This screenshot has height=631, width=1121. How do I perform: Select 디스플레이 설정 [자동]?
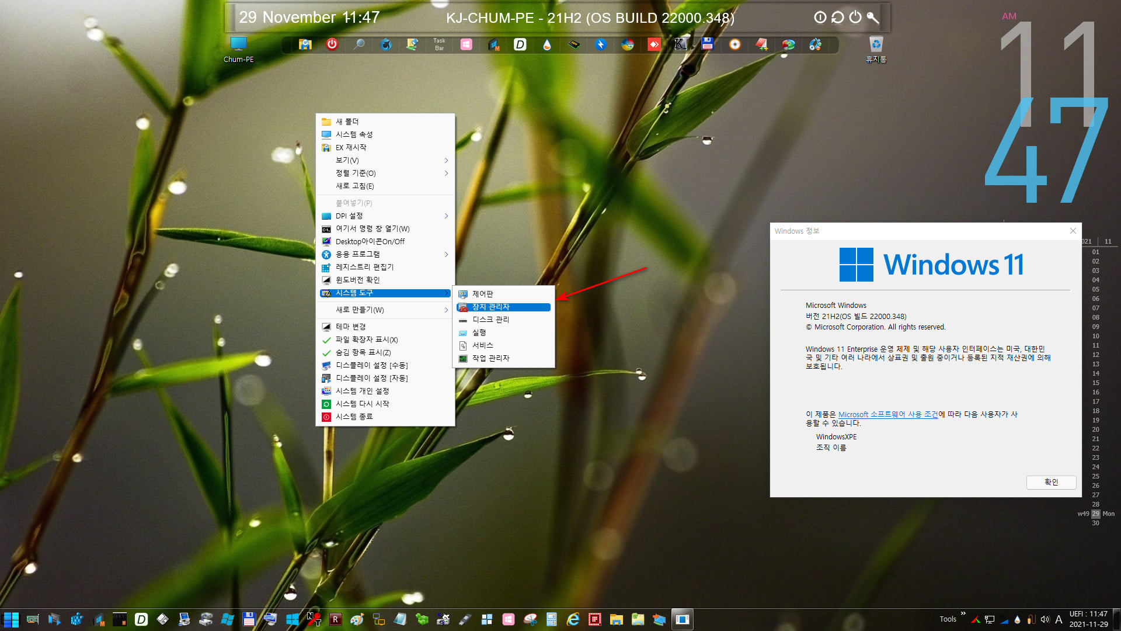click(x=385, y=378)
